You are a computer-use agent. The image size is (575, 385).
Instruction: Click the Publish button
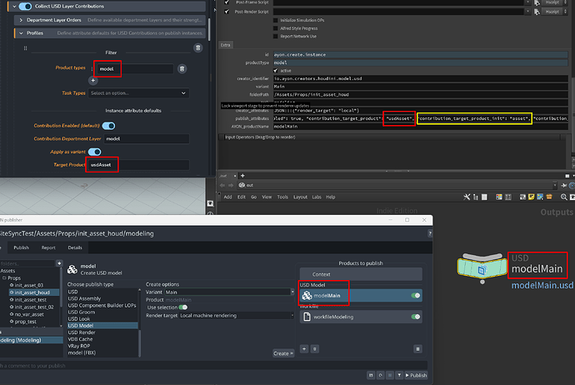tap(416, 375)
